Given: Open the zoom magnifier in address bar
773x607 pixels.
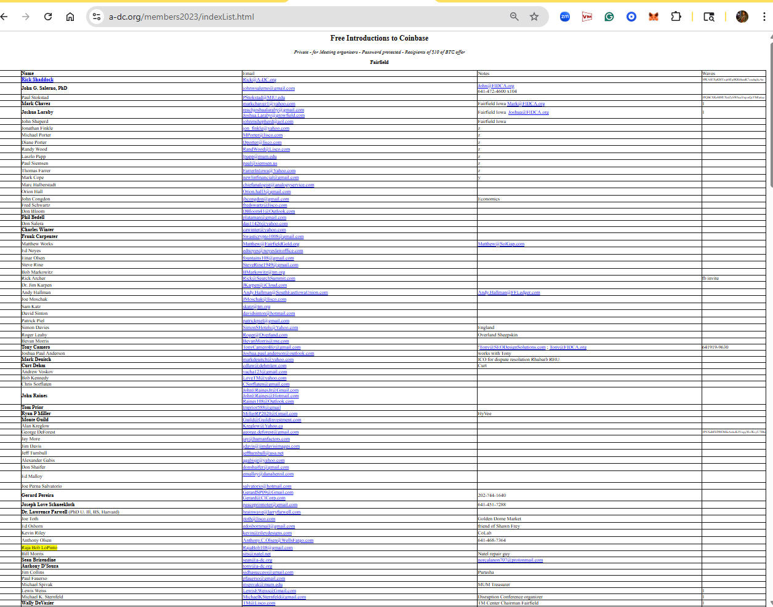Looking at the screenshot, I should 515,17.
